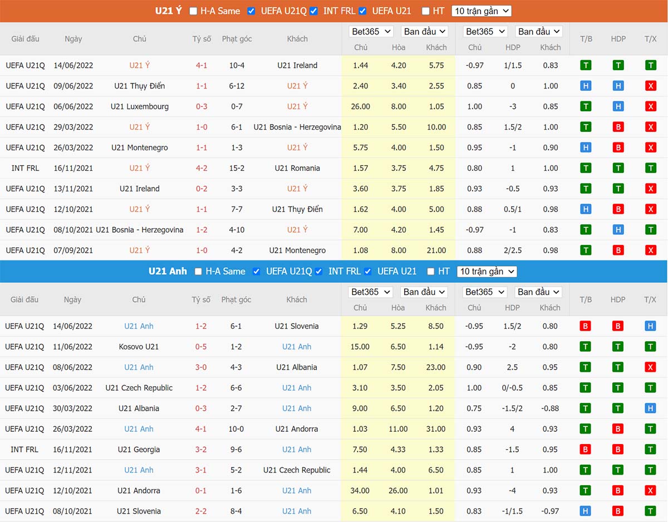
Task: Click red X T/X badge in 08/06/2022 Albania row
Action: [650, 367]
